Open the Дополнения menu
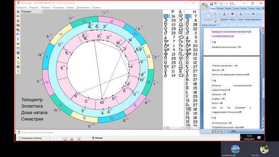This screenshot has width=279, height=157. point(83,7)
